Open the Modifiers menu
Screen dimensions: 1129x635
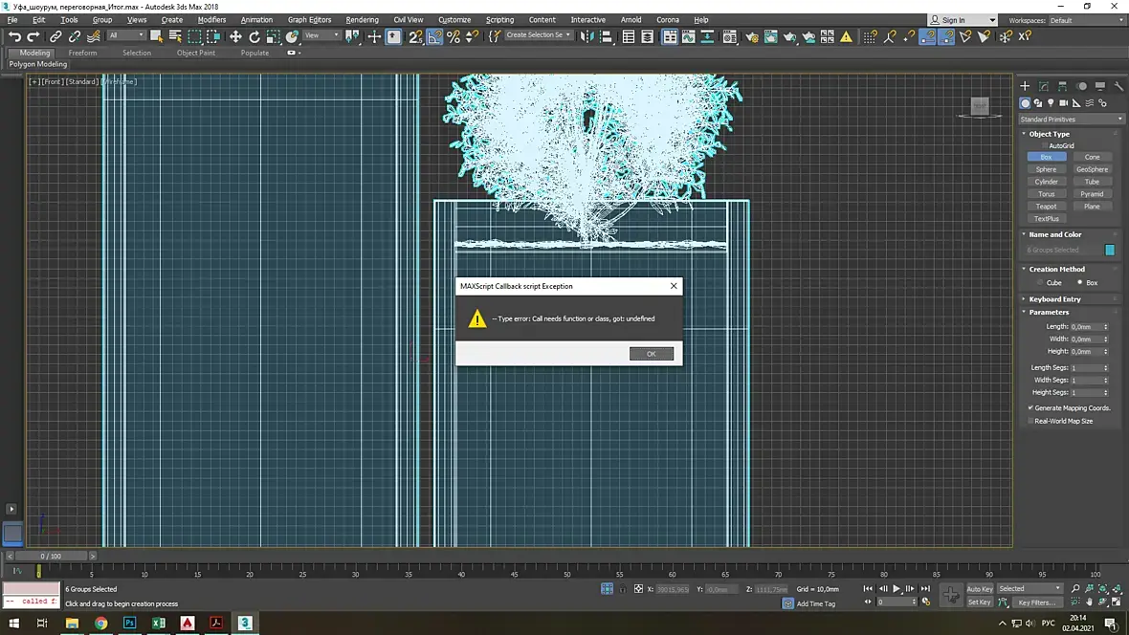point(211,19)
